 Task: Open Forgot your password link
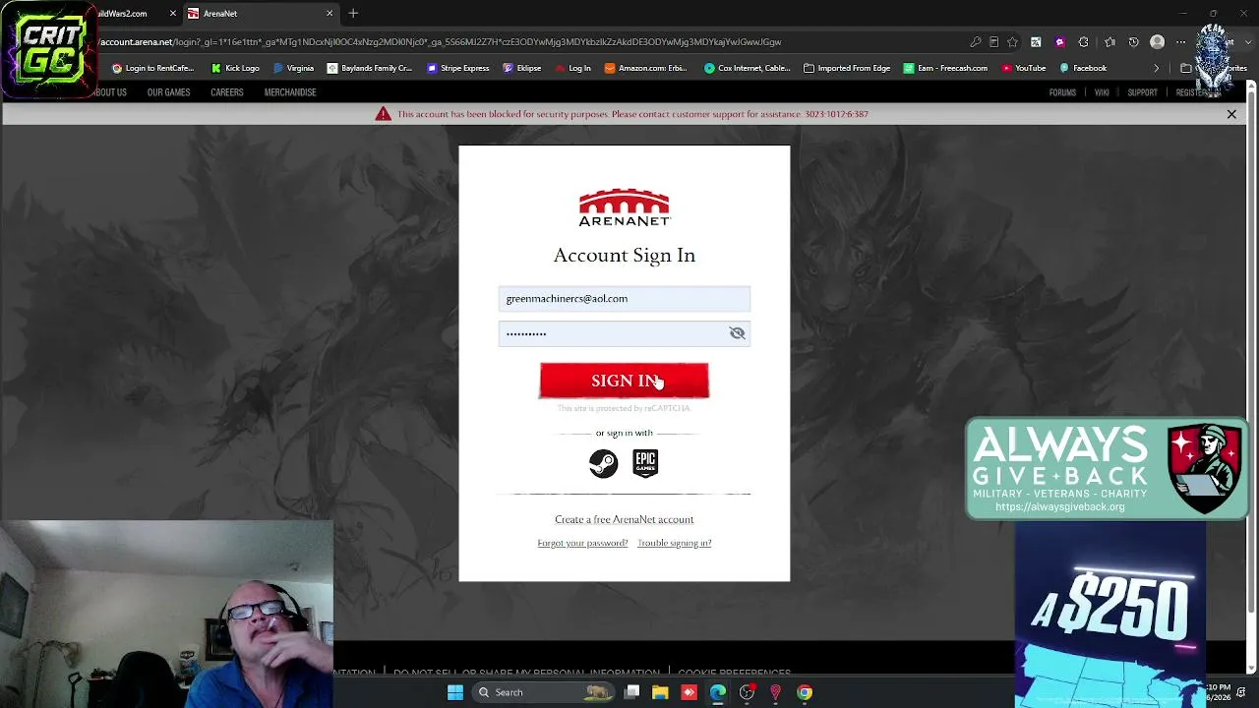[582, 543]
